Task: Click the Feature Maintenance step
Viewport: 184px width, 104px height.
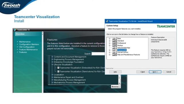Action: tap(28, 49)
